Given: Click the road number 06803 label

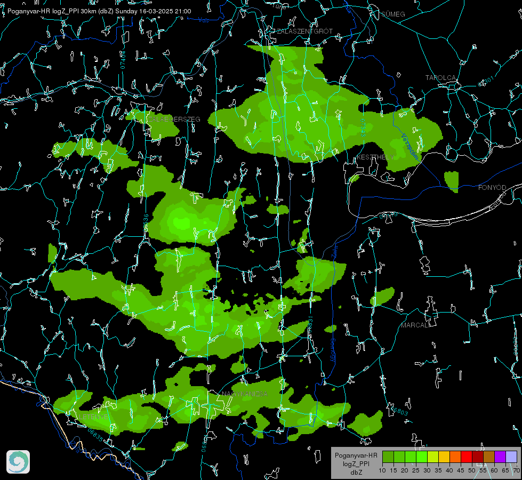Looking at the screenshot, I should coord(399,410).
